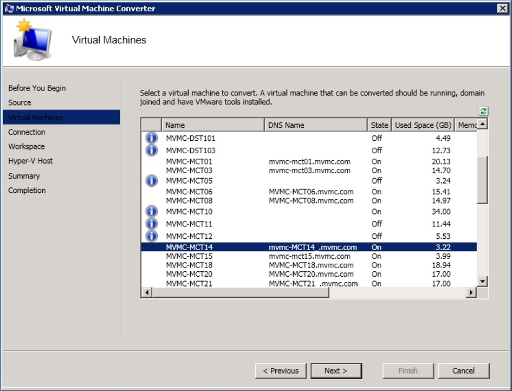Click the green refresh icon above the list
This screenshot has width=512, height=391.
click(x=483, y=111)
